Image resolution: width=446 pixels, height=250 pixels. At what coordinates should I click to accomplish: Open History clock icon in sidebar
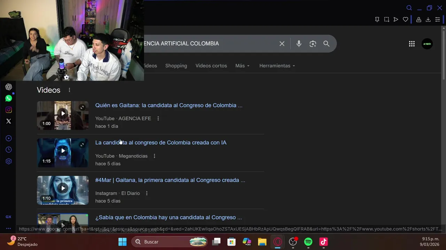(x=9, y=150)
